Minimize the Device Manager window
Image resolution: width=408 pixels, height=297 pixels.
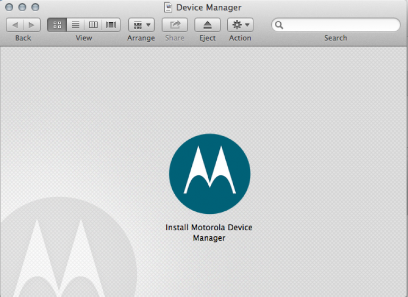click(x=22, y=7)
